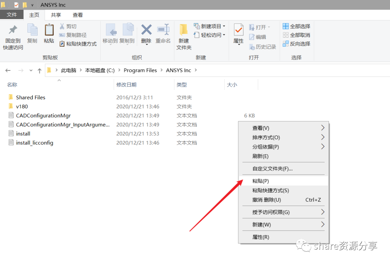Click Local Disk (C:) breadcrumb
Viewport: 390px width, 263px height.
[x=100, y=70]
